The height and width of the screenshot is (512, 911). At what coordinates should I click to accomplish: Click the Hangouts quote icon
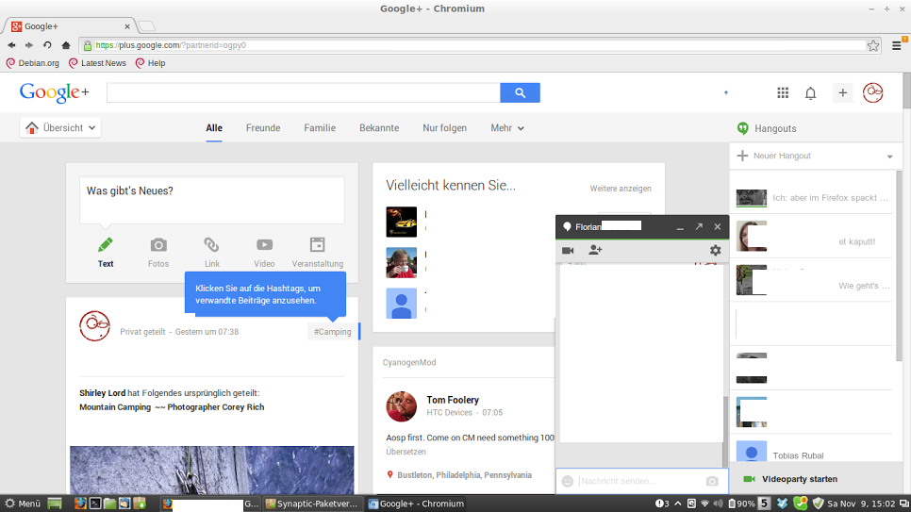[742, 128]
